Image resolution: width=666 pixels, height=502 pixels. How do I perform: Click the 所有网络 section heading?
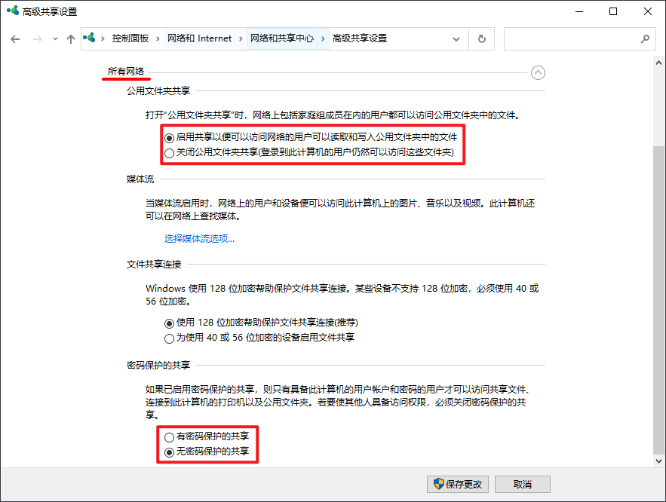[126, 72]
